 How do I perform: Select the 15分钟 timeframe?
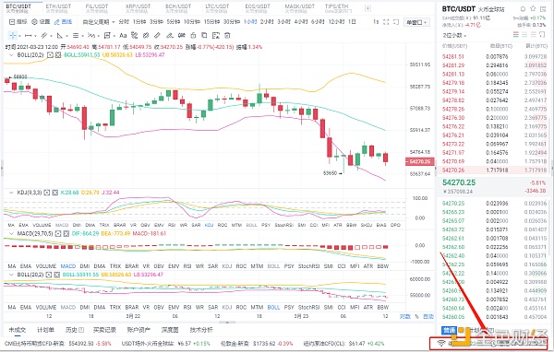pyautogui.click(x=211, y=22)
